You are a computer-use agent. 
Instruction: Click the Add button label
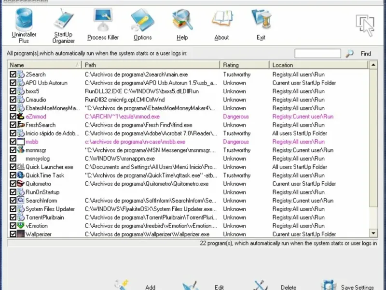coord(150,287)
